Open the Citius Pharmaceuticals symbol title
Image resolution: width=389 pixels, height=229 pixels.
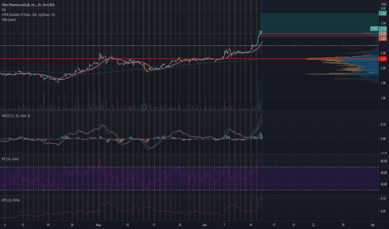28,5
